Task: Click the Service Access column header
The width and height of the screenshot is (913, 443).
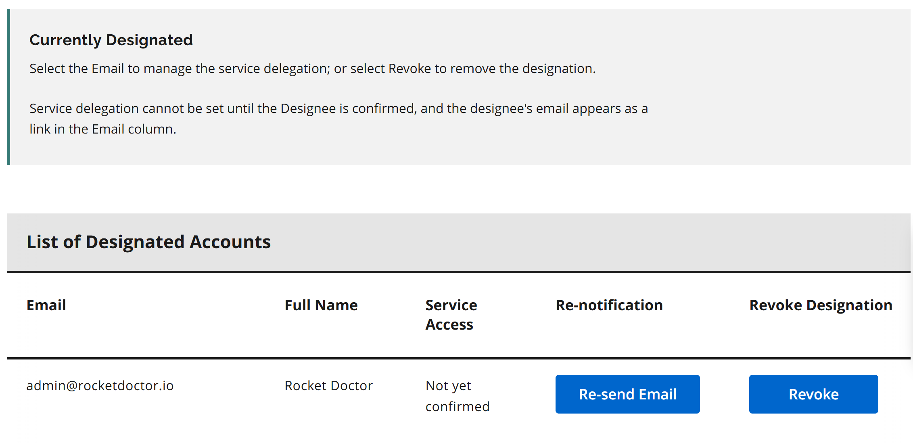Action: coord(451,315)
